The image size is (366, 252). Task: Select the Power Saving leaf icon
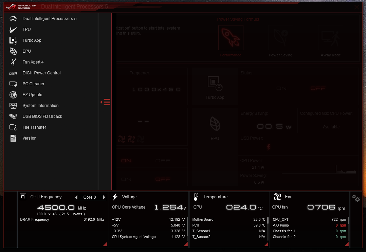pyautogui.click(x=281, y=38)
